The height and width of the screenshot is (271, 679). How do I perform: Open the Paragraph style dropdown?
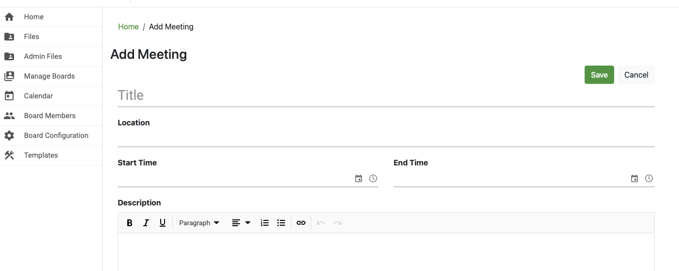199,223
